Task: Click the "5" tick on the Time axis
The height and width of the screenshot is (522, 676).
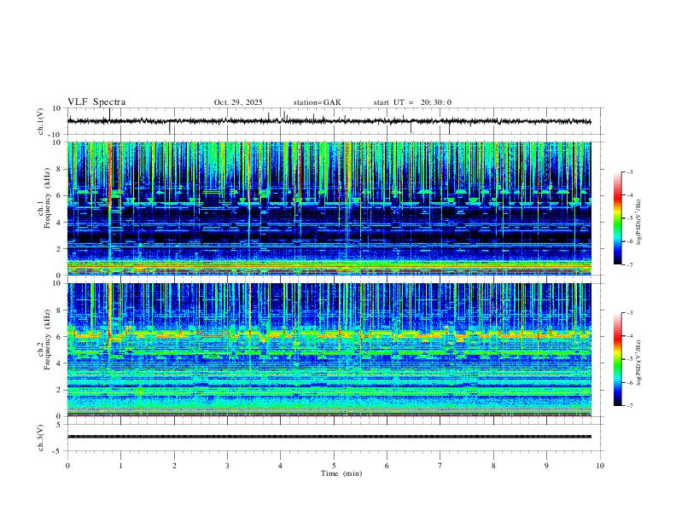Action: click(x=334, y=466)
